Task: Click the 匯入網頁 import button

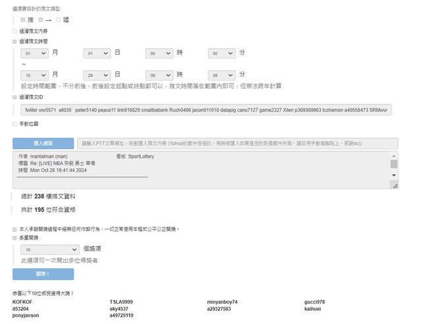Action: (43, 143)
